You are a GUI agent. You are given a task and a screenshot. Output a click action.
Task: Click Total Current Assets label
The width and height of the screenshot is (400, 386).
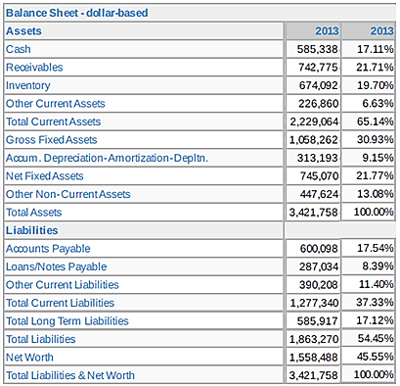coord(54,121)
